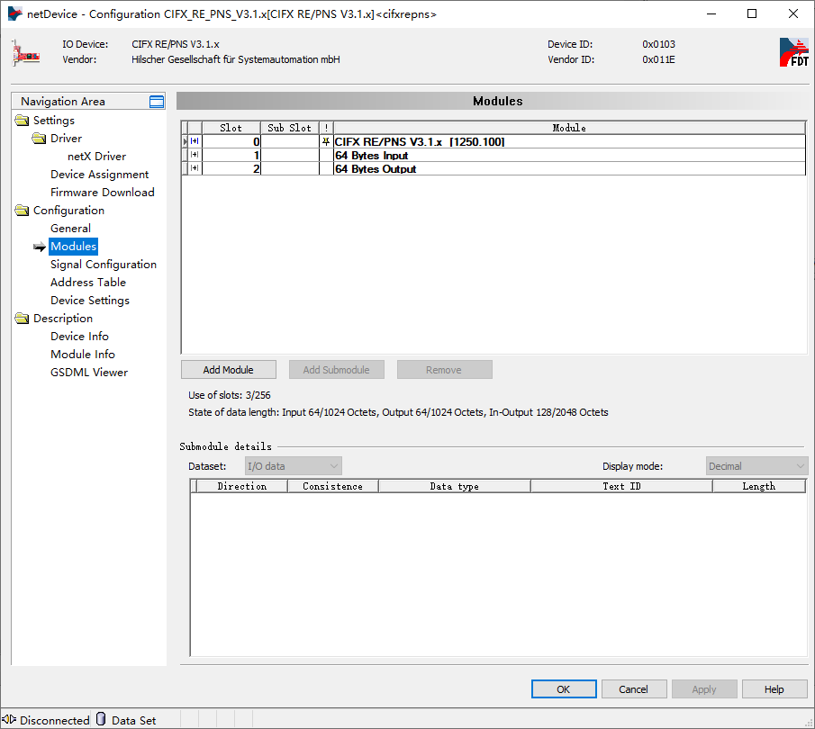Click the FDT logo in header

[793, 52]
